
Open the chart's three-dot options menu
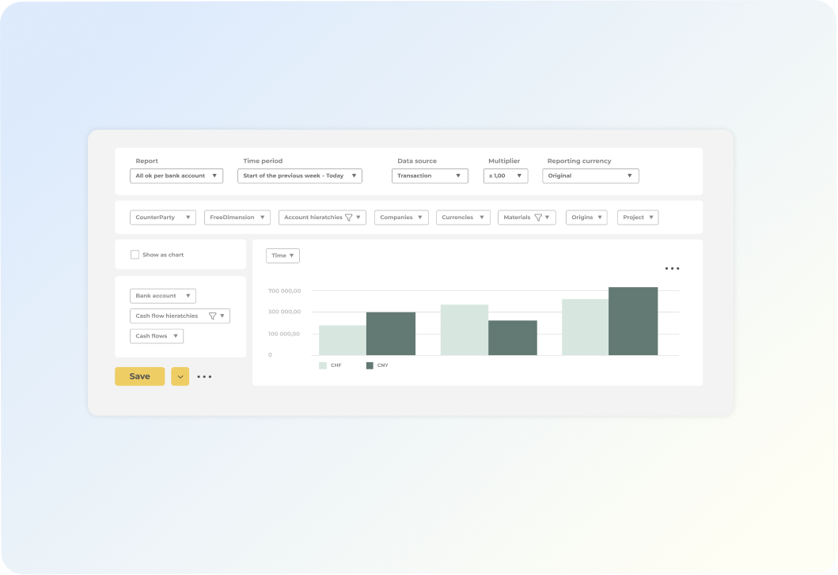tap(672, 268)
